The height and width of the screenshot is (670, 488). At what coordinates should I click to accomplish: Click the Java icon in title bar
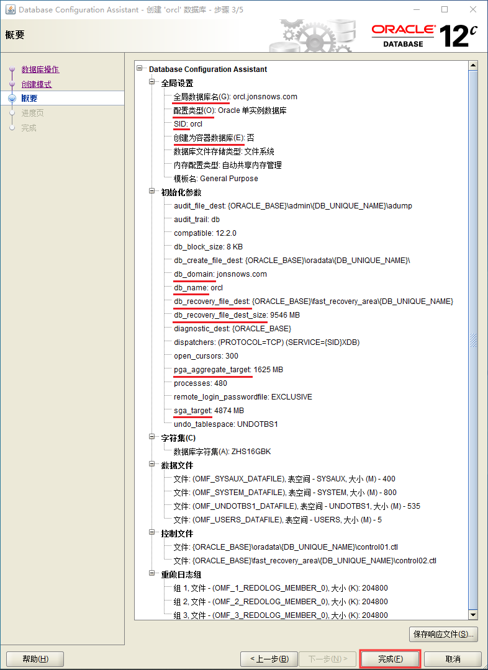(11, 9)
